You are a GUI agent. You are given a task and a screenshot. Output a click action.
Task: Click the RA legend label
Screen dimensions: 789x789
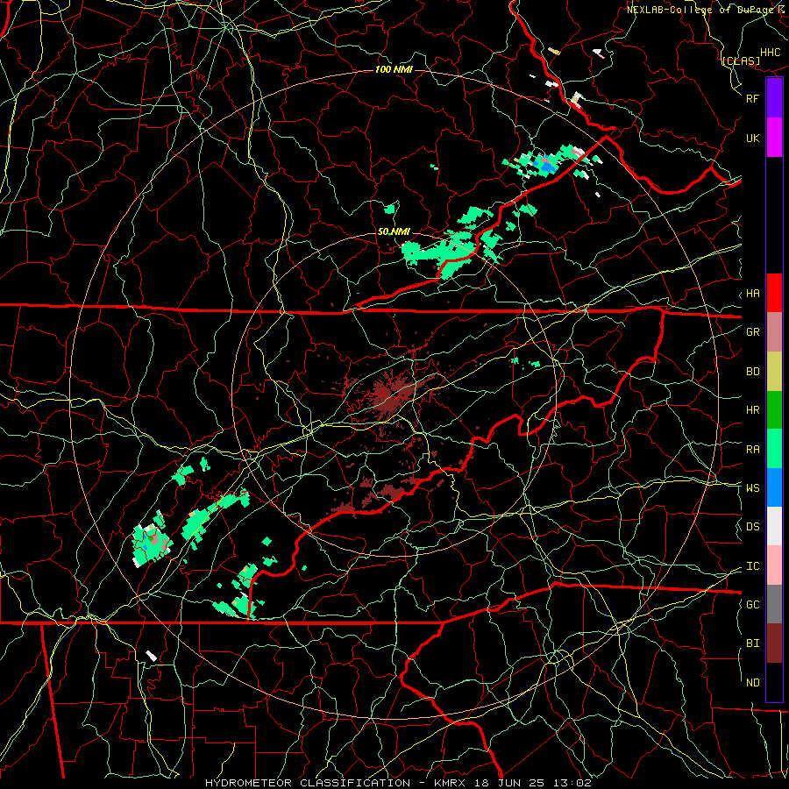point(752,449)
